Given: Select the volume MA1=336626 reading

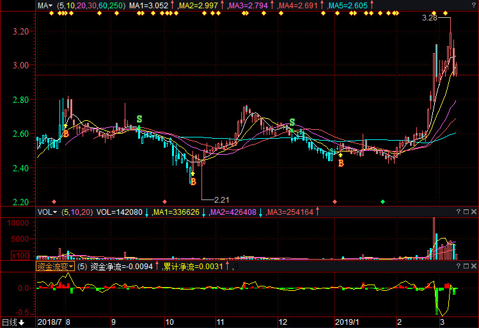Looking at the screenshot, I should (x=177, y=212).
